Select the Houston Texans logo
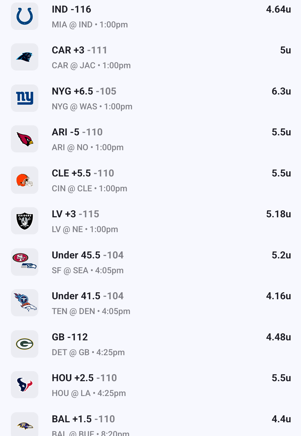This screenshot has width=301, height=436. pyautogui.click(x=25, y=385)
